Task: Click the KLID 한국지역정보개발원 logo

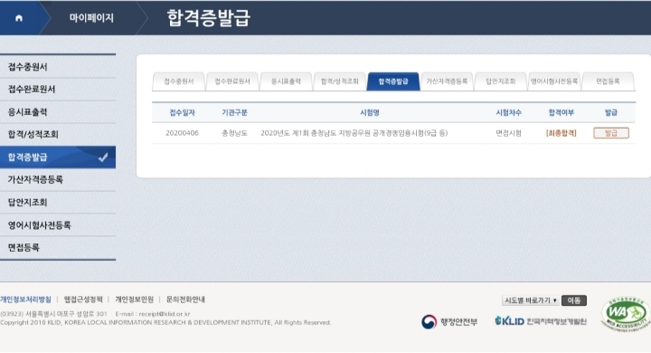Action: (x=541, y=321)
